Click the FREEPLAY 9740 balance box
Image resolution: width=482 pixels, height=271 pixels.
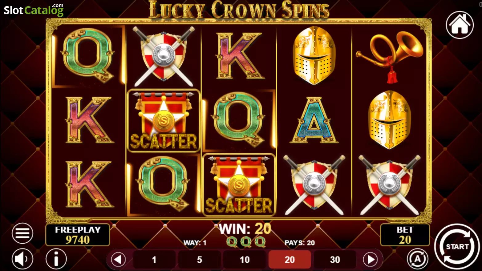(78, 235)
